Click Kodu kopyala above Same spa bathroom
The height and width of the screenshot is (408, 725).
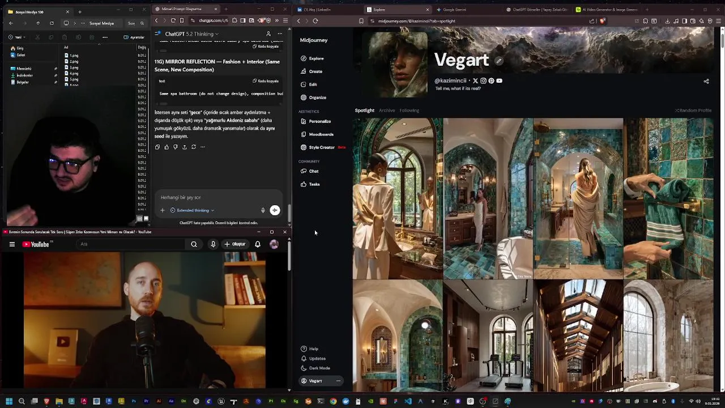pos(266,81)
